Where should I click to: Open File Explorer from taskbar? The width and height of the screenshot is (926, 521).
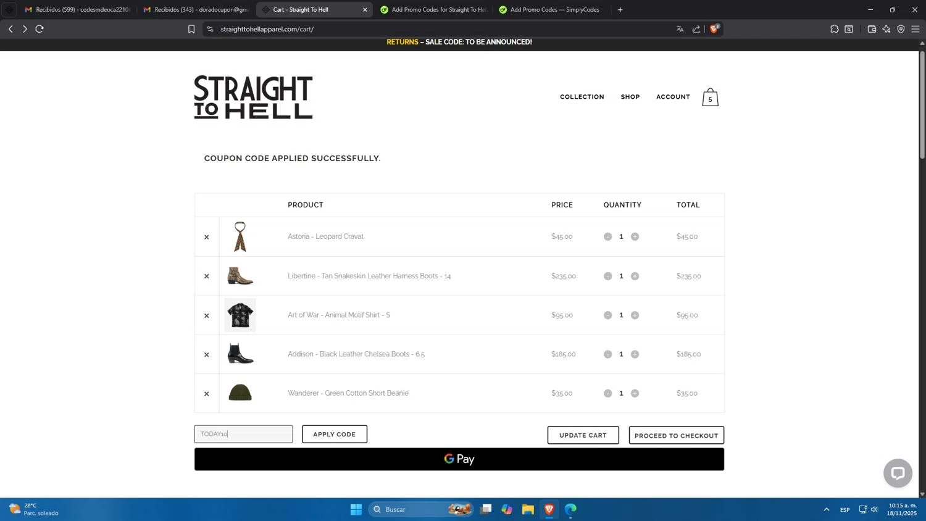pyautogui.click(x=528, y=509)
